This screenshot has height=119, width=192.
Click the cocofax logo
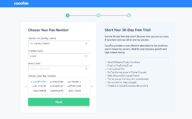point(21,3)
